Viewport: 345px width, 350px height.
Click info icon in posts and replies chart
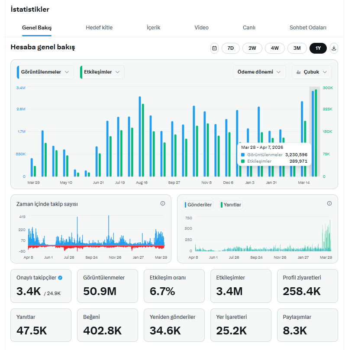click(x=329, y=203)
